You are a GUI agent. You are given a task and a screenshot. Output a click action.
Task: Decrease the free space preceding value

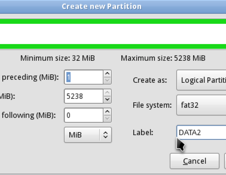107,80
